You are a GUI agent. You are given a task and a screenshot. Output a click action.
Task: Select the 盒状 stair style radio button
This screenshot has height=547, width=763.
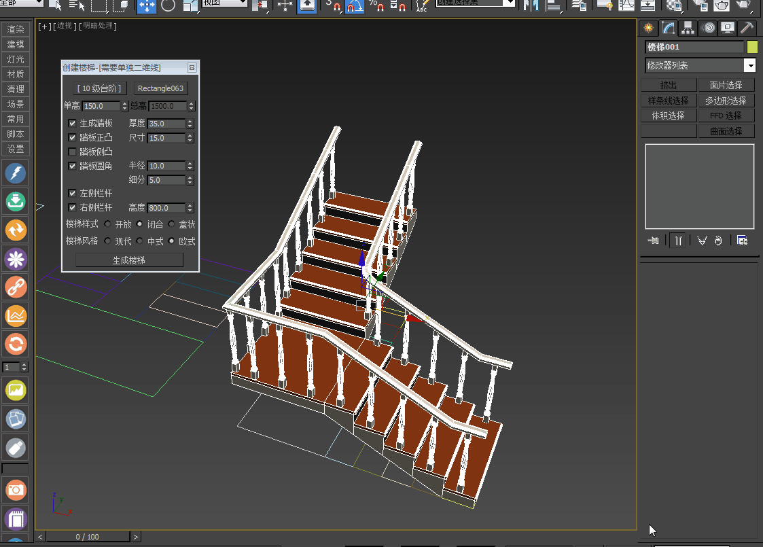pyautogui.click(x=171, y=224)
